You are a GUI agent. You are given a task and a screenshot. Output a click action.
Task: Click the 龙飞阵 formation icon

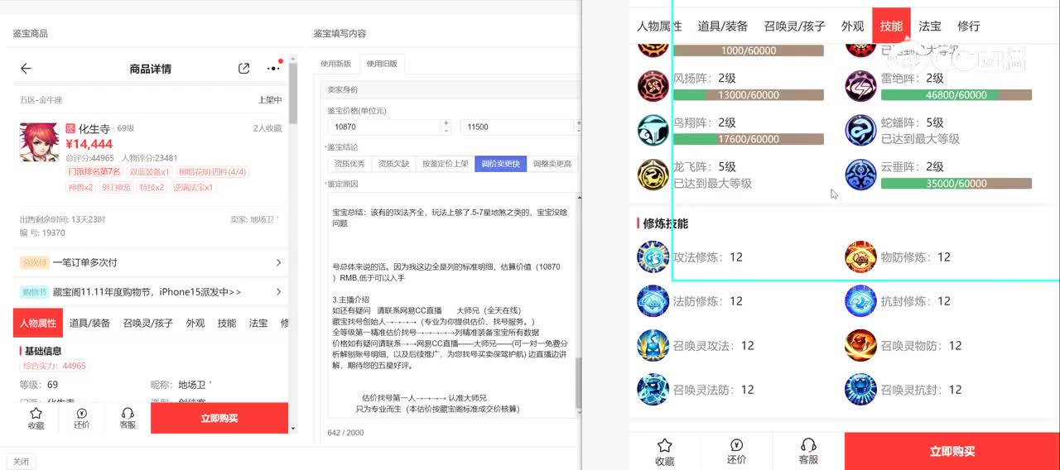tap(653, 175)
